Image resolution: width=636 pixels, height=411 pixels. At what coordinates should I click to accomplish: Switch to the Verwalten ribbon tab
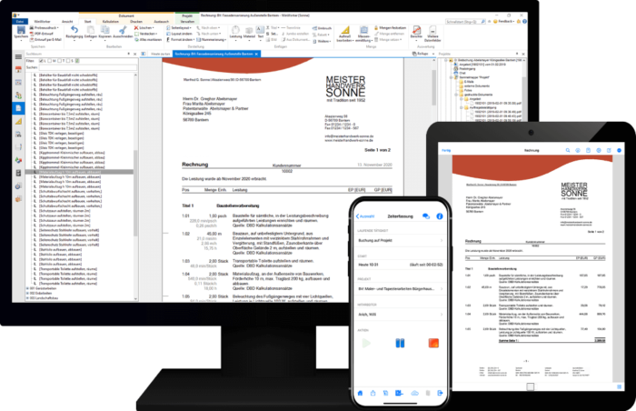pos(187,21)
